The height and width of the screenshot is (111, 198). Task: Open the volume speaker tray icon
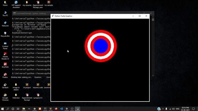173,109
